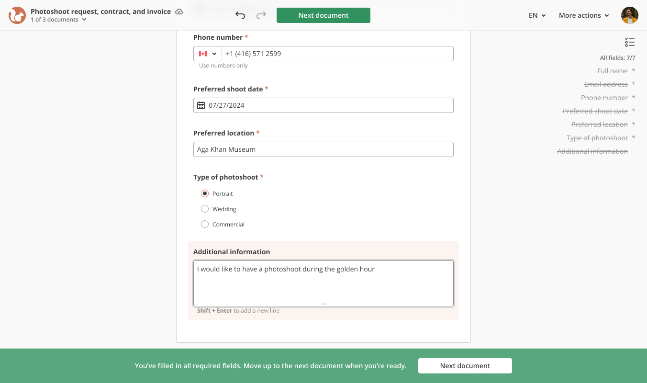Select the Portrait radio option
The height and width of the screenshot is (383, 647).
[205, 193]
